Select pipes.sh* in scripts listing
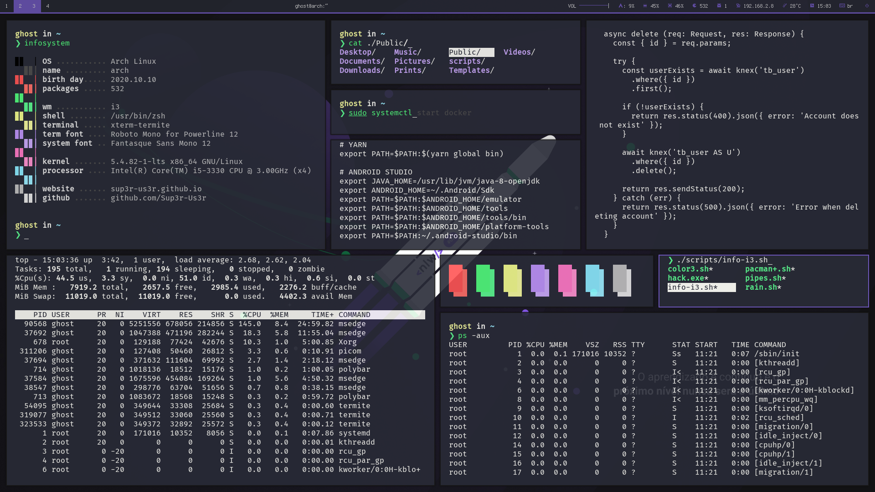Screen dimensions: 875x492 pyautogui.click(x=765, y=278)
